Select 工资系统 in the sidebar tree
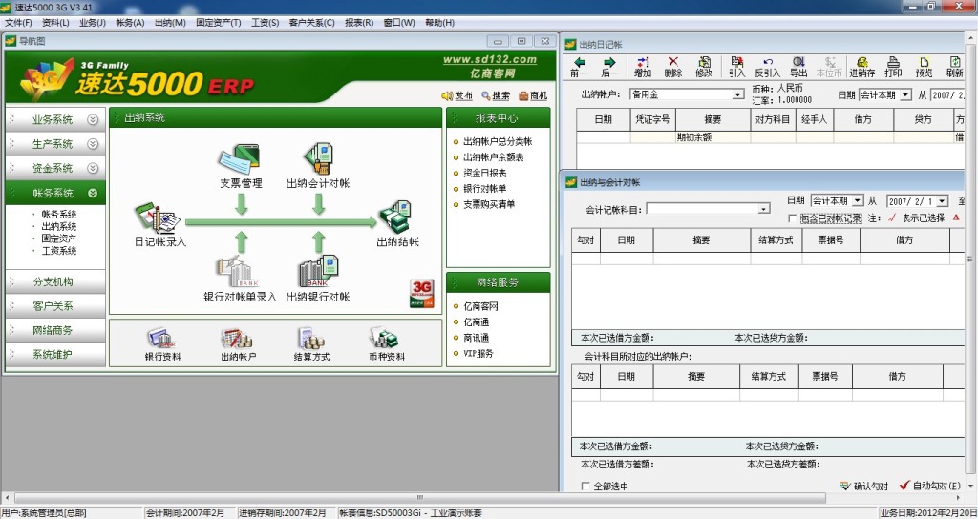Viewport: 978px width, 519px height. [58, 251]
